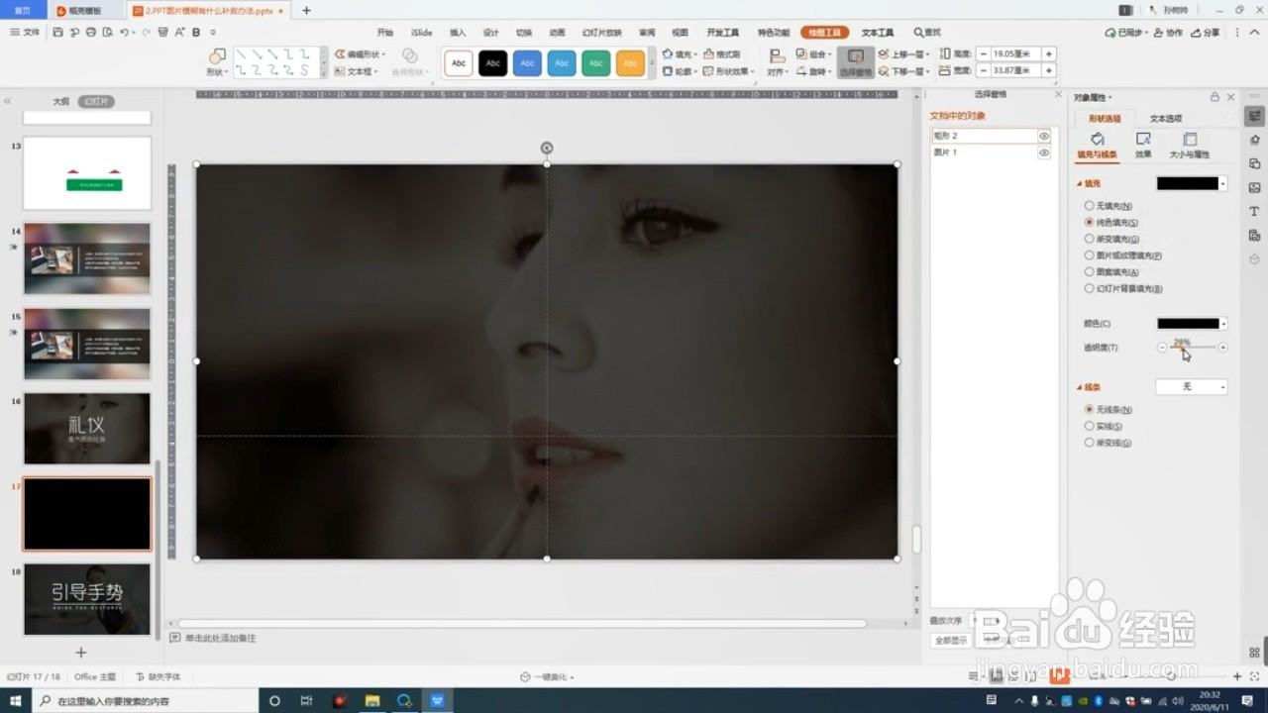This screenshot has height=713, width=1268.
Task: Click the rotate handle above the rectangle
Action: (547, 149)
